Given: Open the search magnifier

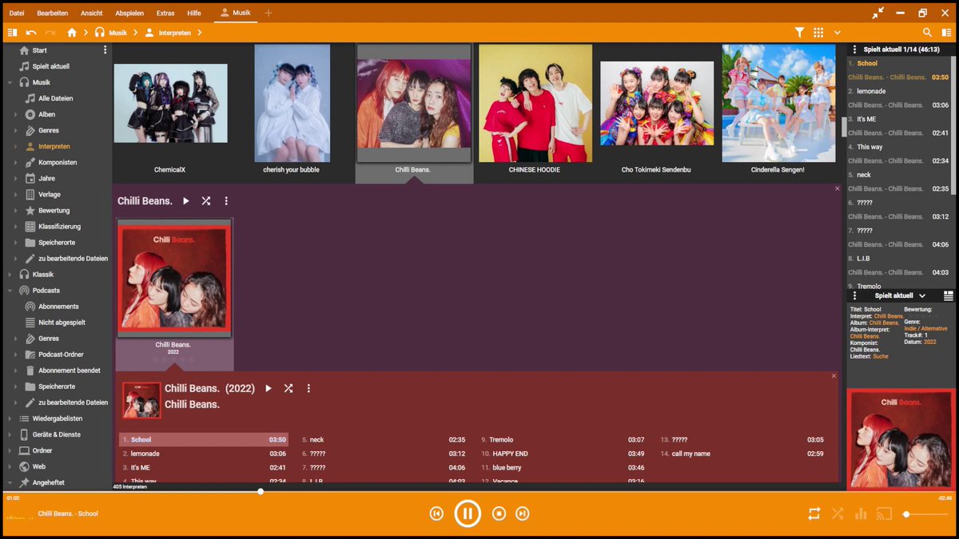Looking at the screenshot, I should pyautogui.click(x=927, y=33).
